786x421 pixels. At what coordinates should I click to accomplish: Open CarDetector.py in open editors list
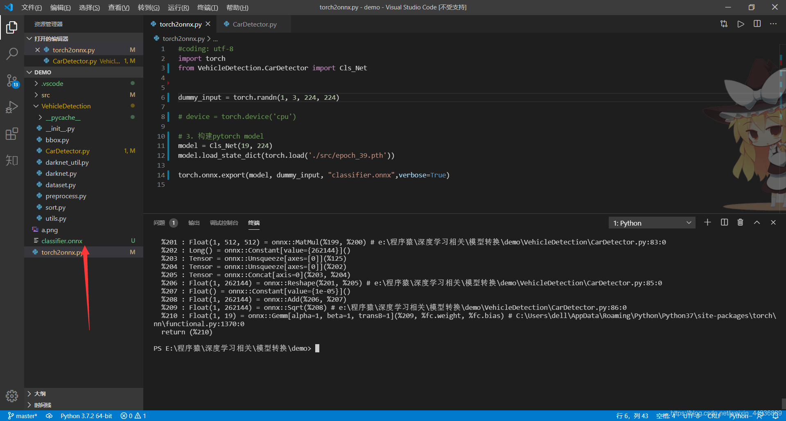[x=84, y=61]
